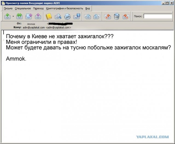The width and height of the screenshot is (175, 144).
Task: Click the recipient adm@yaplakal.com in the Кому field
Action: [34, 27]
